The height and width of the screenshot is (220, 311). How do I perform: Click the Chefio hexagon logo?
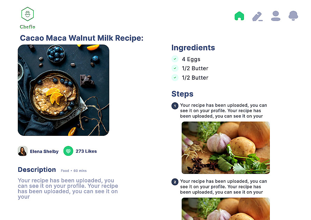[28, 14]
